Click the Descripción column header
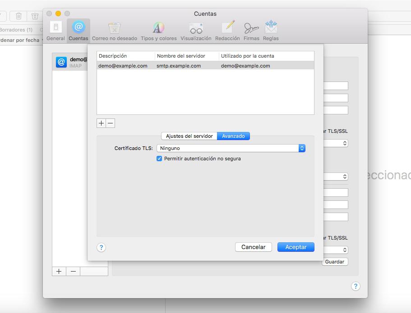This screenshot has width=411, height=313. [x=125, y=56]
